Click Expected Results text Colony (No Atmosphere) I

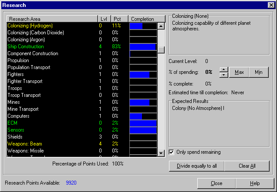(198, 108)
